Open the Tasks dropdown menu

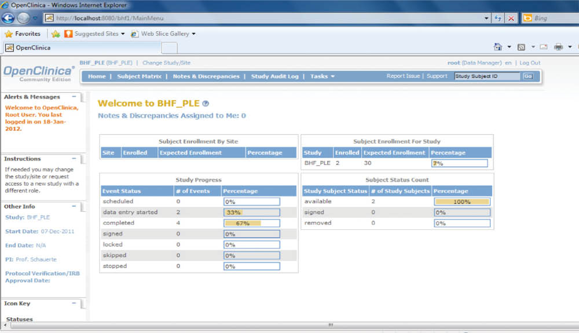(322, 76)
